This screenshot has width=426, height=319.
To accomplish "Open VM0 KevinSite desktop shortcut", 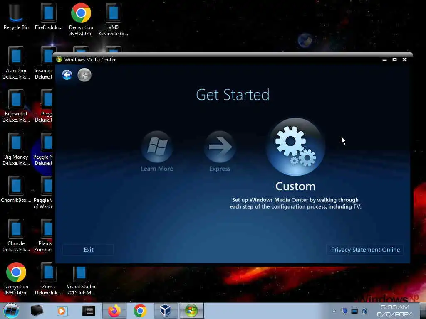I will 113,20.
